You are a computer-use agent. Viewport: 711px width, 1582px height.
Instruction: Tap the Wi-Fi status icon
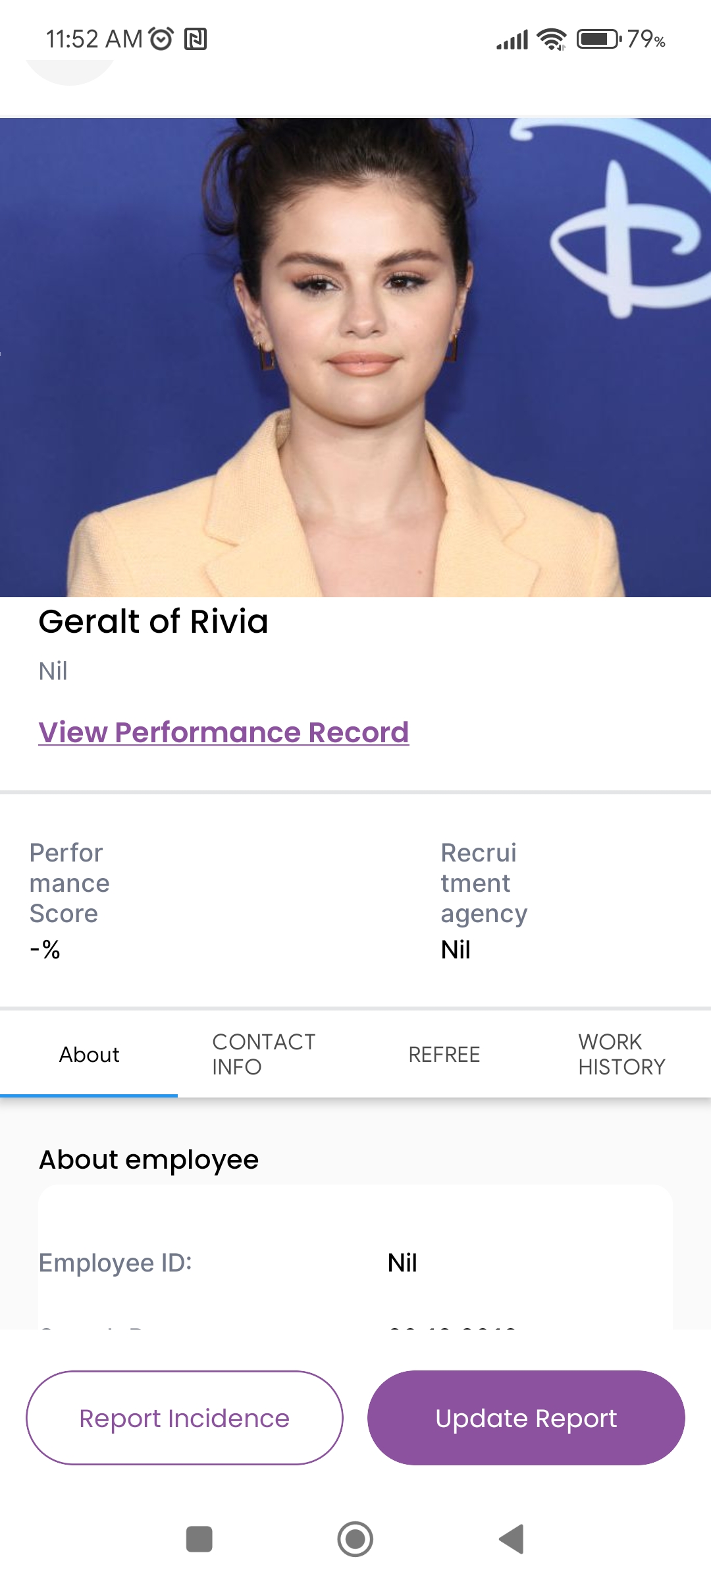tap(552, 40)
